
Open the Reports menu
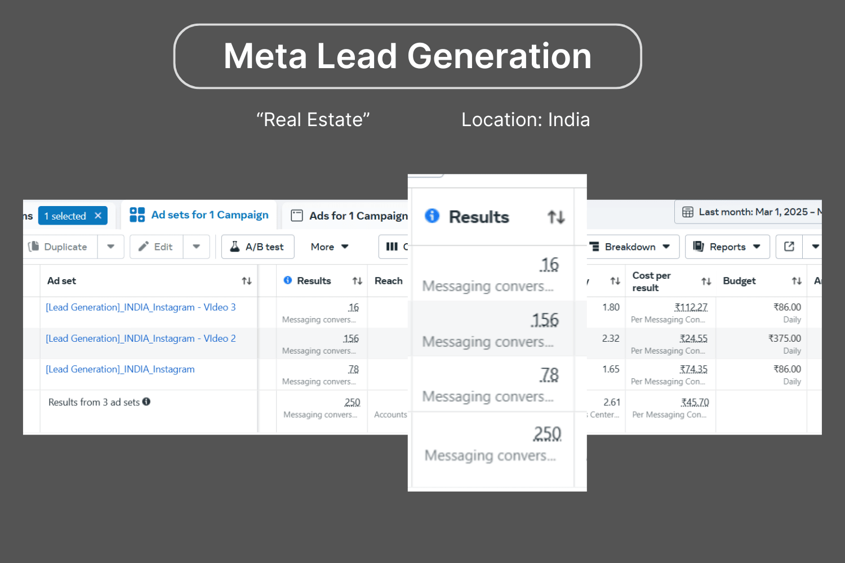(727, 247)
